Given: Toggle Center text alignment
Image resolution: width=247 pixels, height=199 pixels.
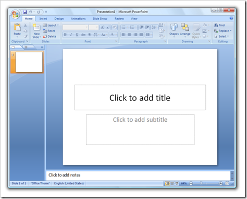Looking at the screenshot, I should 129,34.
